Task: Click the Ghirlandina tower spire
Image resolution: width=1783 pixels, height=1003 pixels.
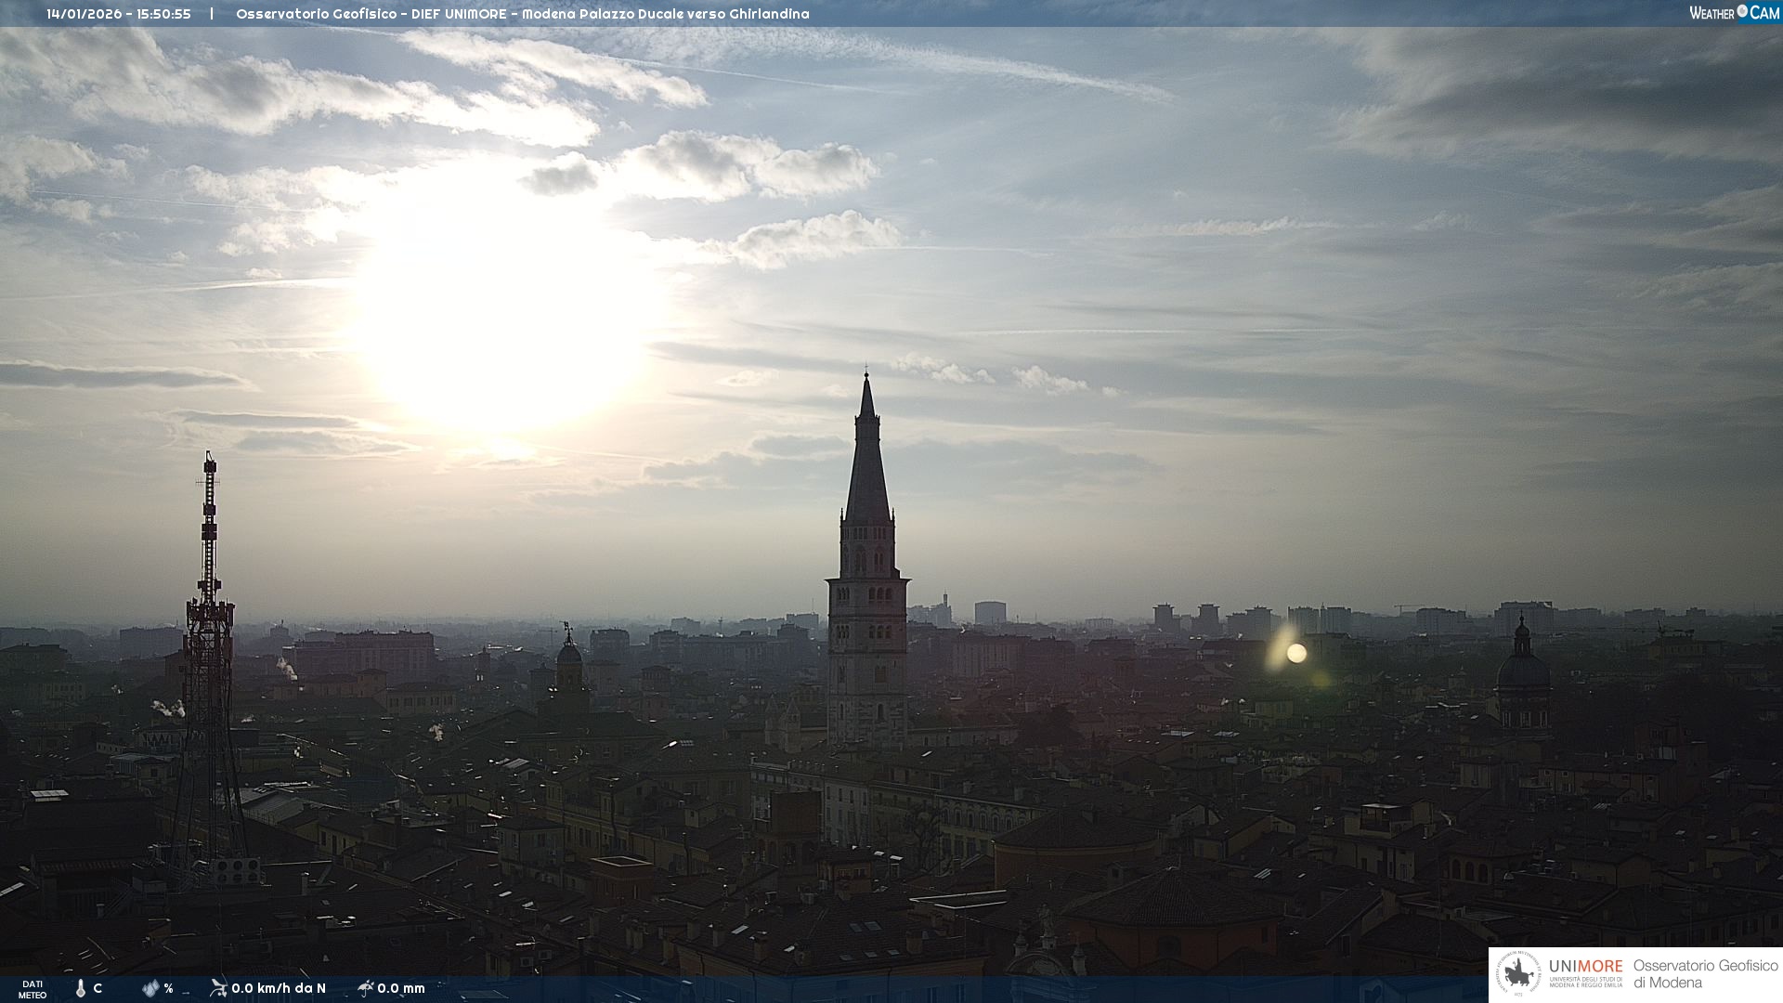Action: (867, 464)
